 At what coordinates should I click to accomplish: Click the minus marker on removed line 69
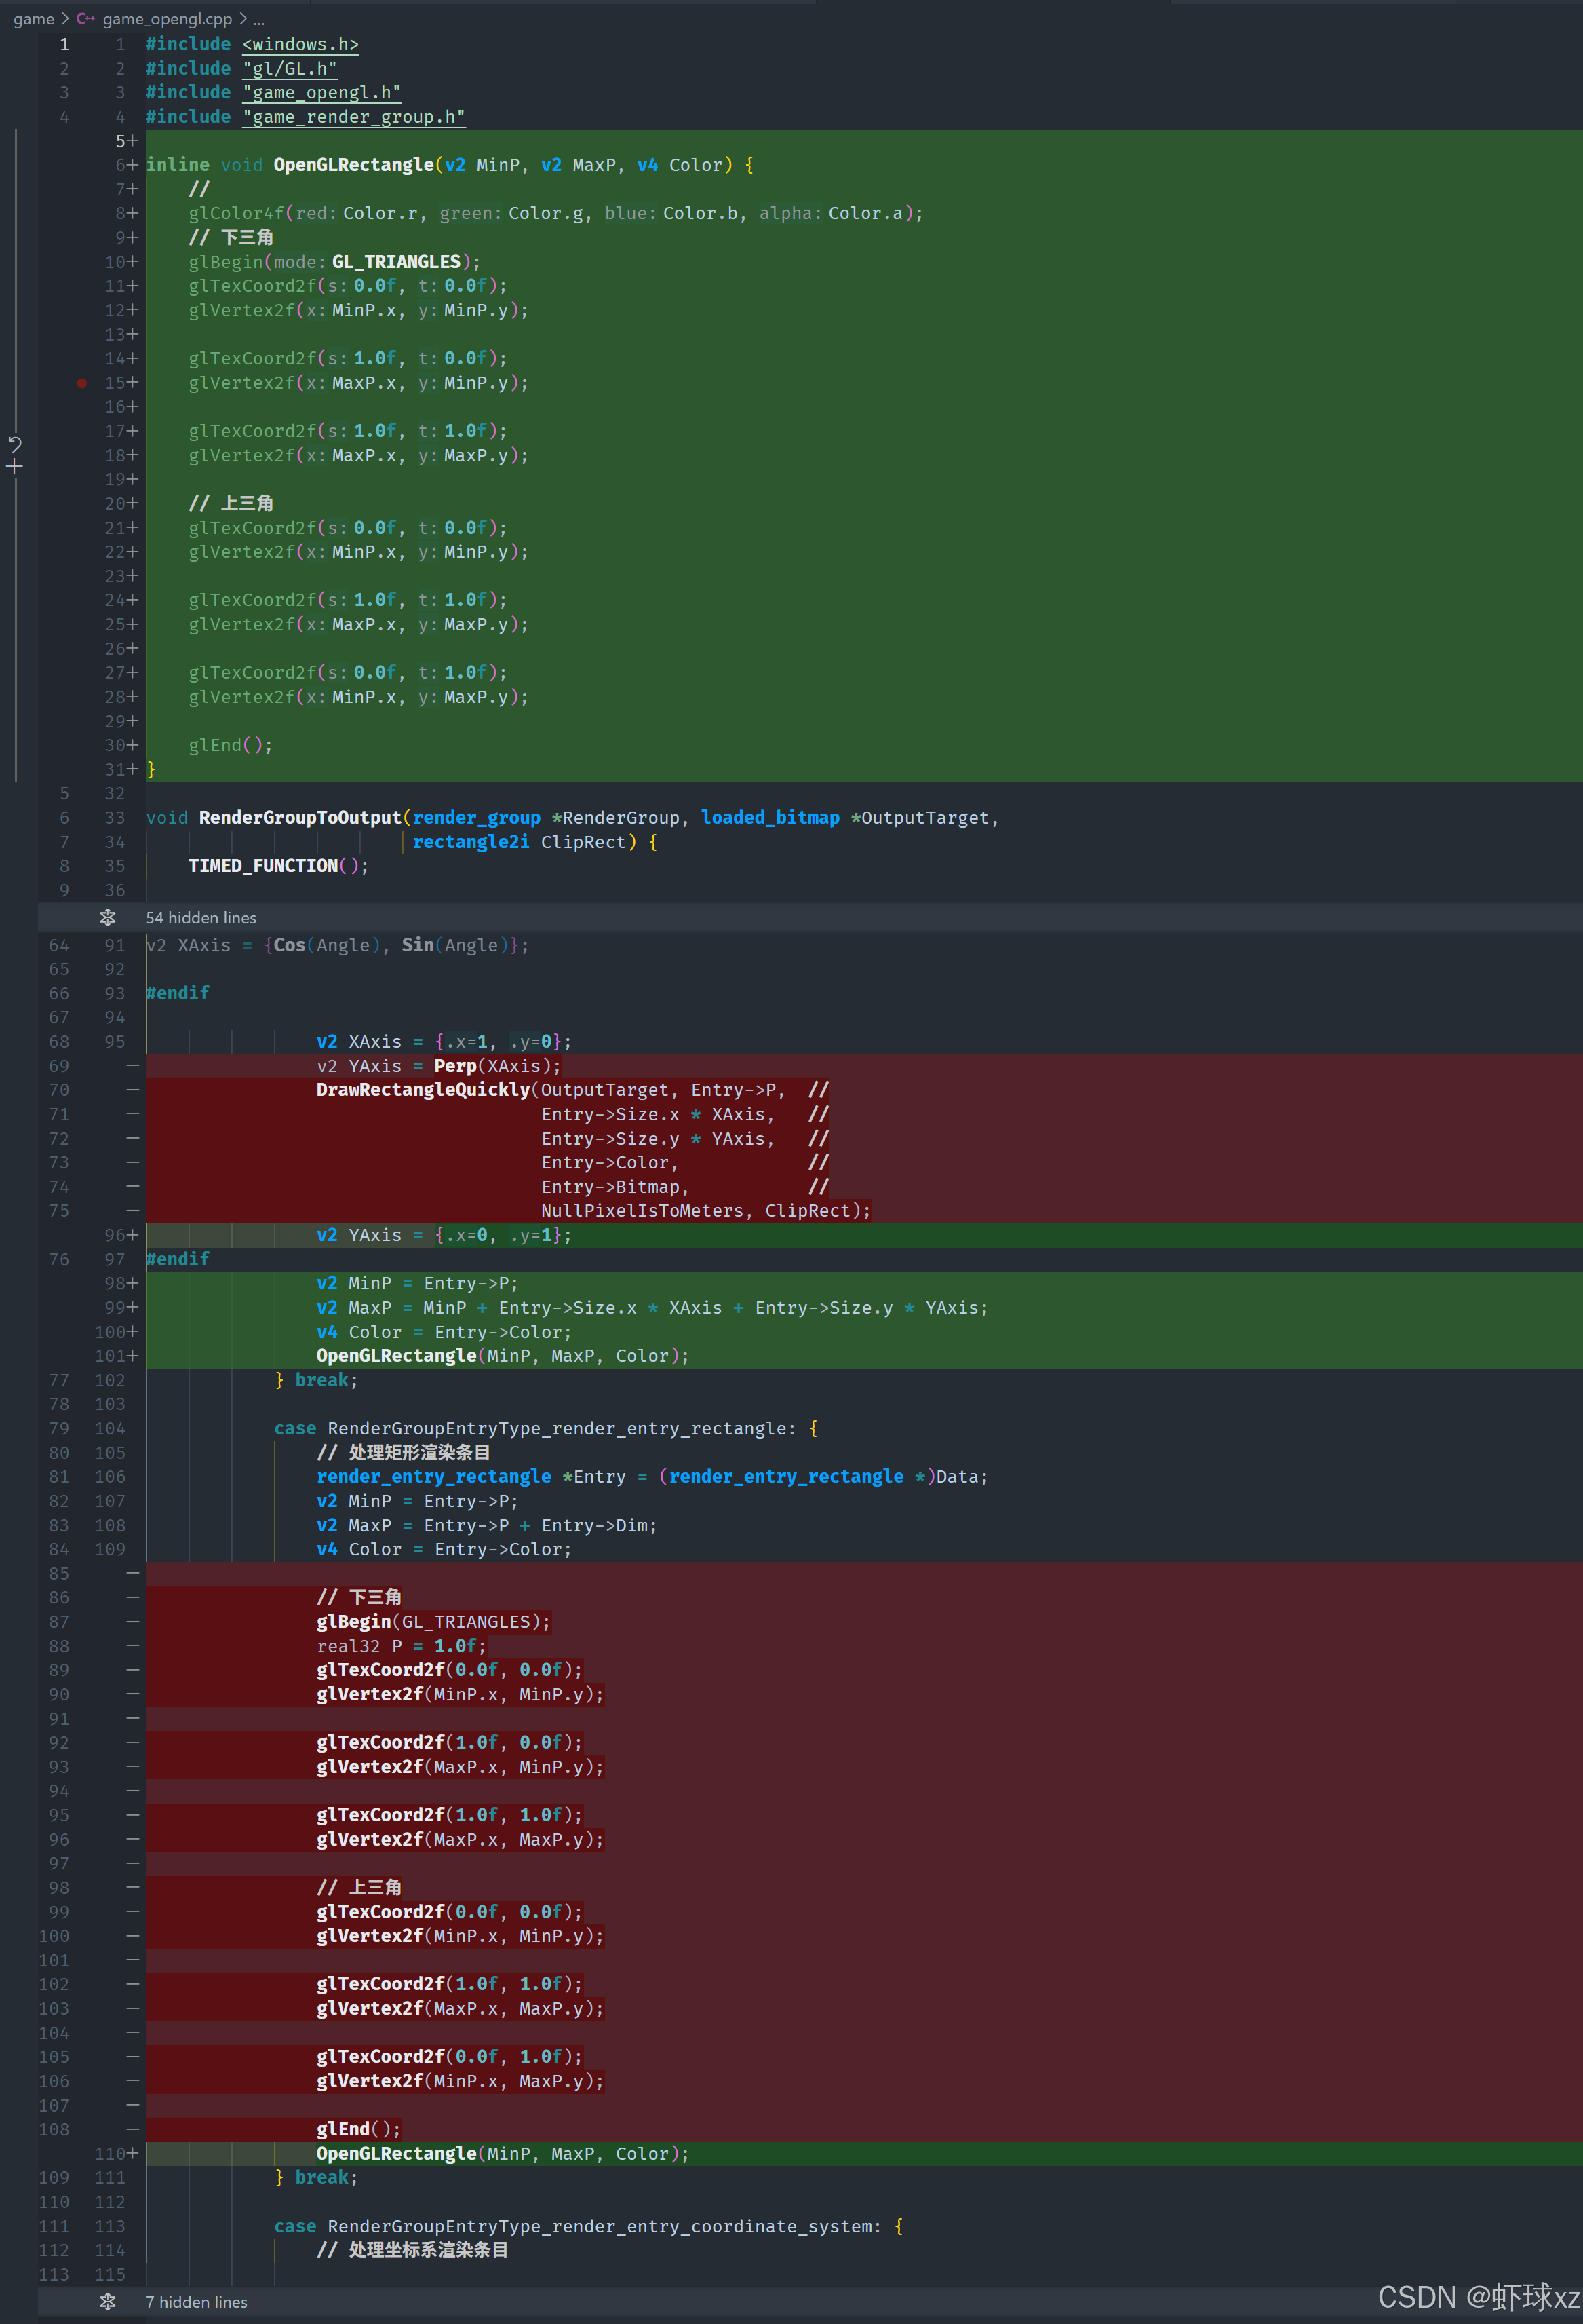pos(133,1066)
